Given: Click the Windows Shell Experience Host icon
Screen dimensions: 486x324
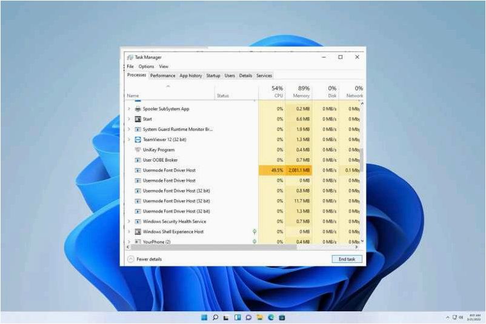Looking at the screenshot, I should click(138, 232).
